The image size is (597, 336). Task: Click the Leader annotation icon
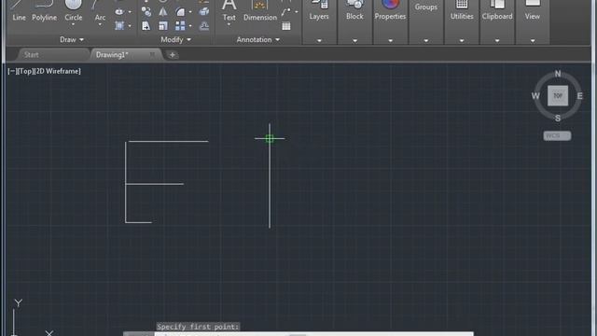point(286,12)
